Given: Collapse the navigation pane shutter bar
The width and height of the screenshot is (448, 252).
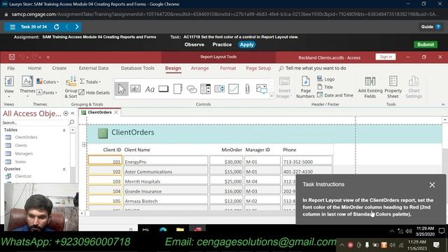Looking at the screenshot, I should [73, 113].
